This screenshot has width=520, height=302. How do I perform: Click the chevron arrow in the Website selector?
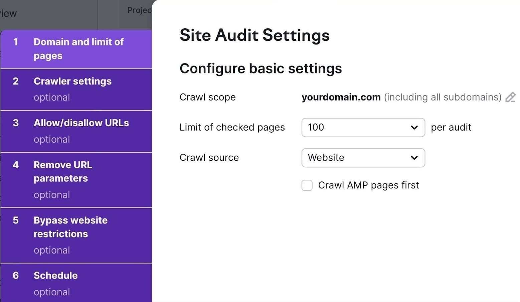pyautogui.click(x=414, y=158)
